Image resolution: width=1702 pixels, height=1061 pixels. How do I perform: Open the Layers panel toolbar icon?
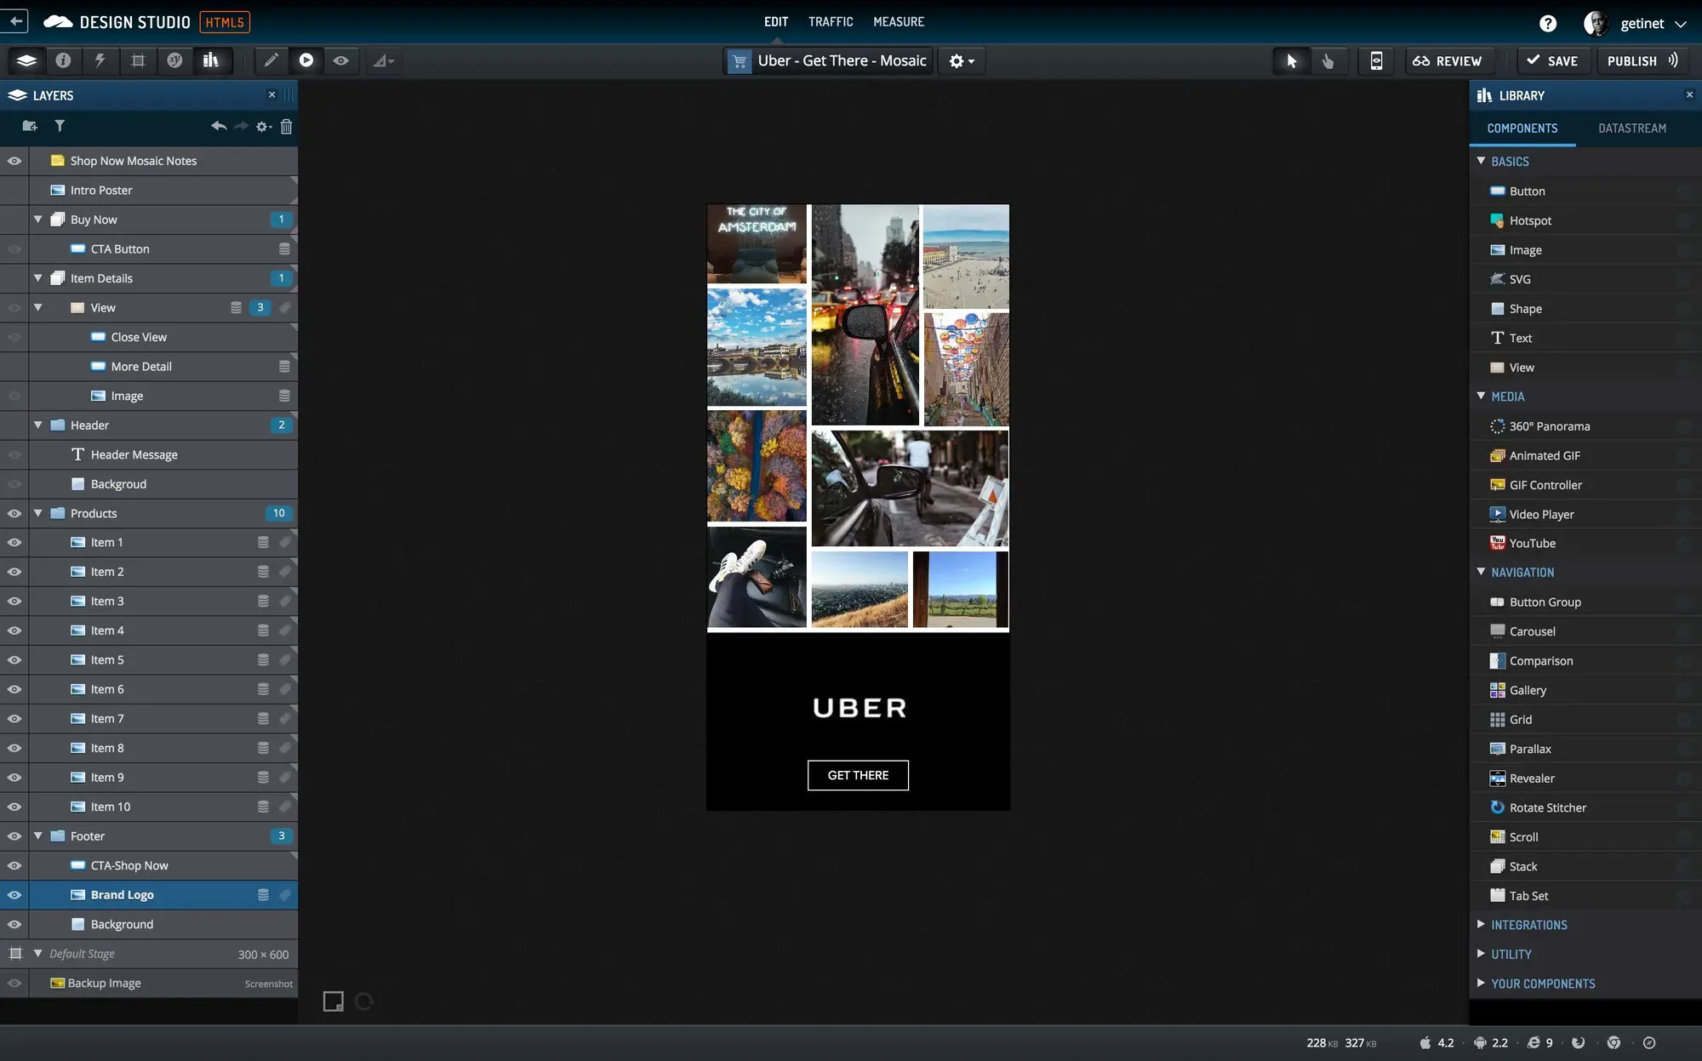click(26, 60)
